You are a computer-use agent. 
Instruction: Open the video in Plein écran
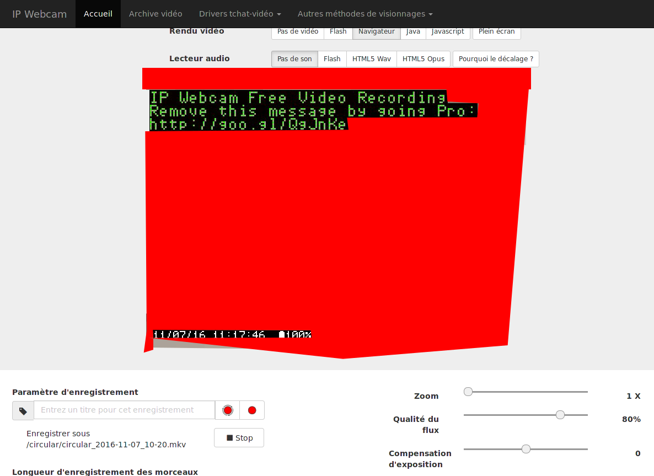[x=496, y=33]
